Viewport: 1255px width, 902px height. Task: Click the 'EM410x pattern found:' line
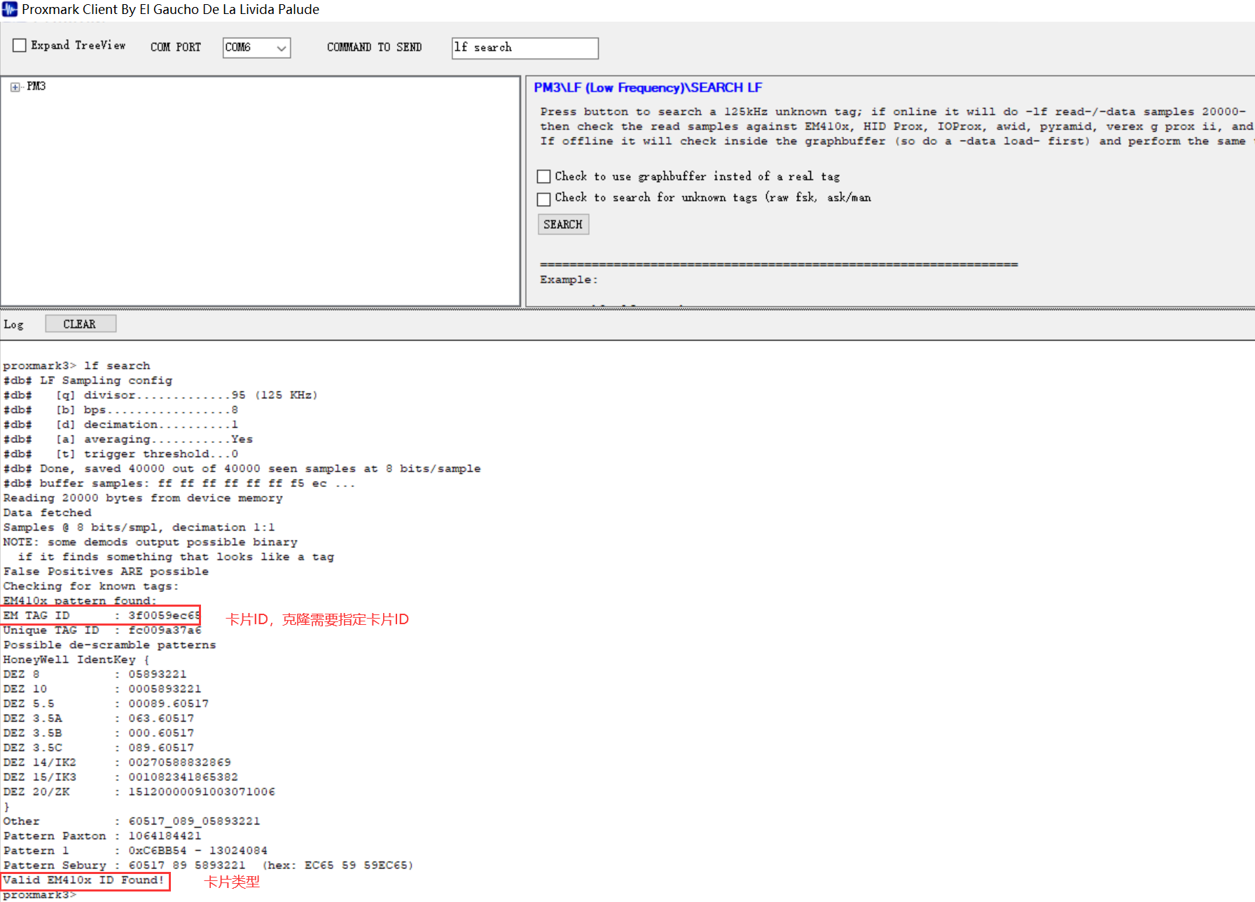pos(80,601)
